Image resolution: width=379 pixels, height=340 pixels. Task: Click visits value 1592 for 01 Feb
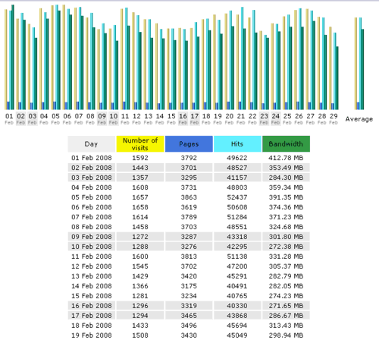pyautogui.click(x=140, y=158)
